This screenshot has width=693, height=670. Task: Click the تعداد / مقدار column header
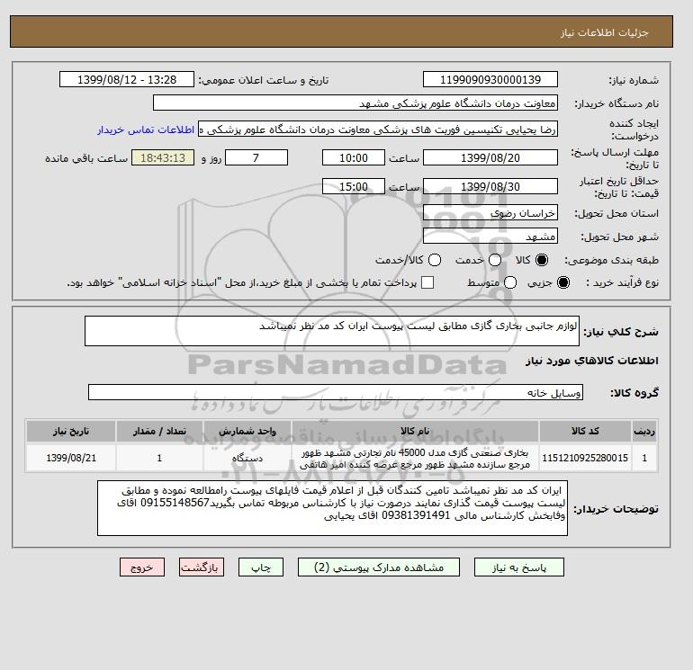point(159,431)
